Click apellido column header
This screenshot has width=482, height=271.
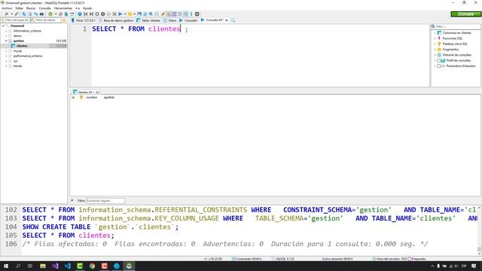tap(109, 97)
